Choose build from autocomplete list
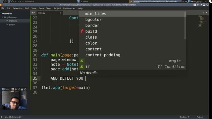This screenshot has width=212, height=119. (132, 31)
